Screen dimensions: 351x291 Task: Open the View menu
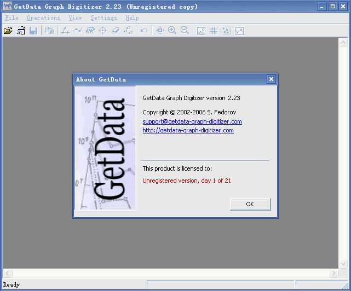75,18
